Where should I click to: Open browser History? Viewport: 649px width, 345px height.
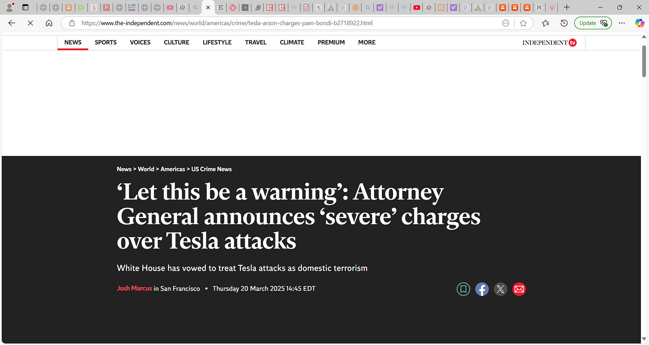(564, 23)
